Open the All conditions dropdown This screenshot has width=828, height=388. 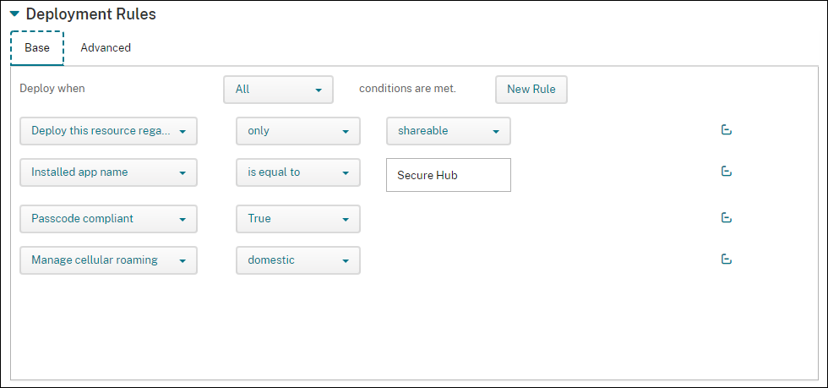click(x=278, y=90)
